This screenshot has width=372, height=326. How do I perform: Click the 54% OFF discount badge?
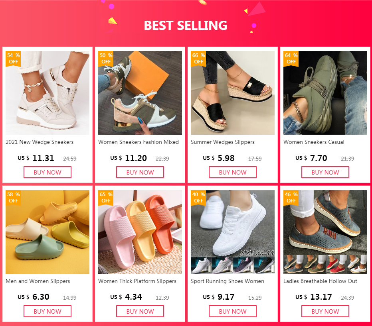point(13,59)
